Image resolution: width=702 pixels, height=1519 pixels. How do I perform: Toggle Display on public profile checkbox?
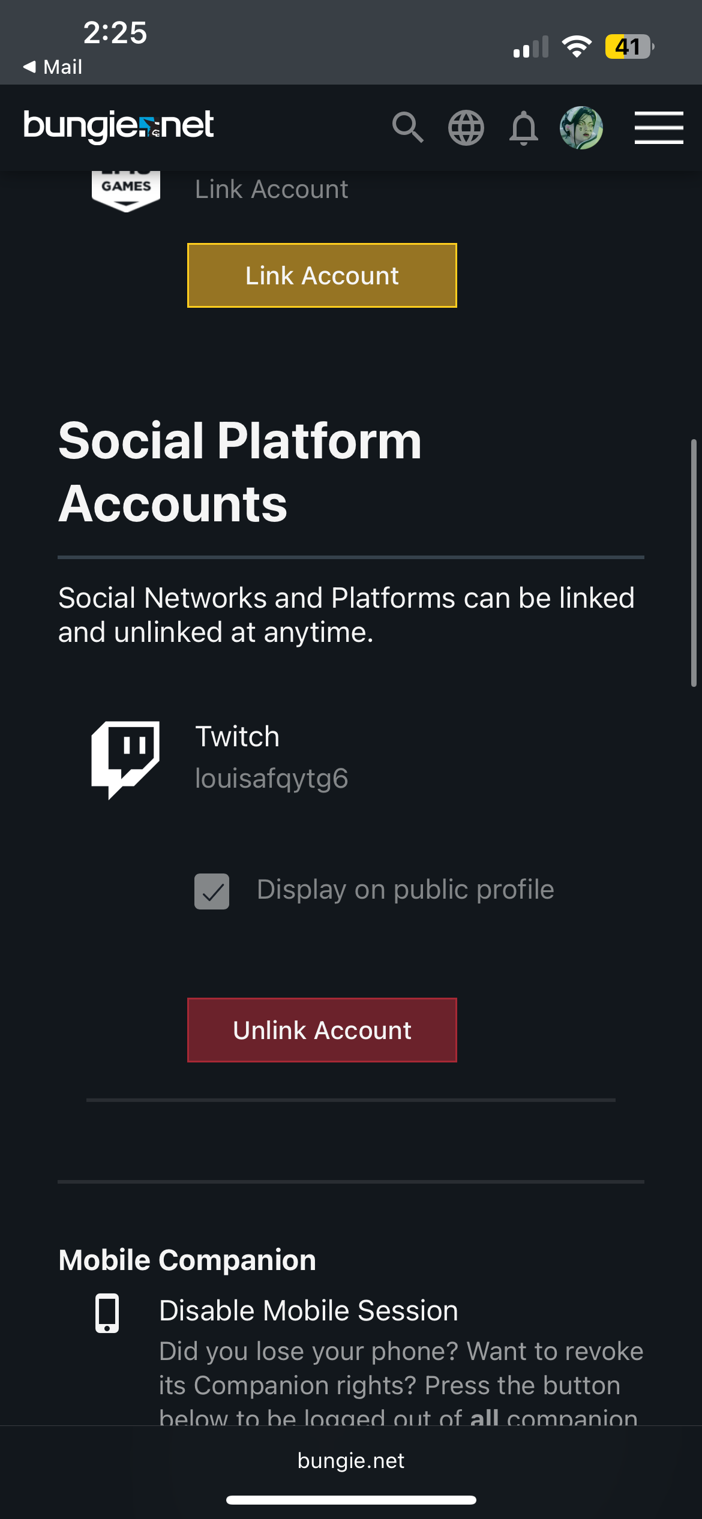point(212,891)
